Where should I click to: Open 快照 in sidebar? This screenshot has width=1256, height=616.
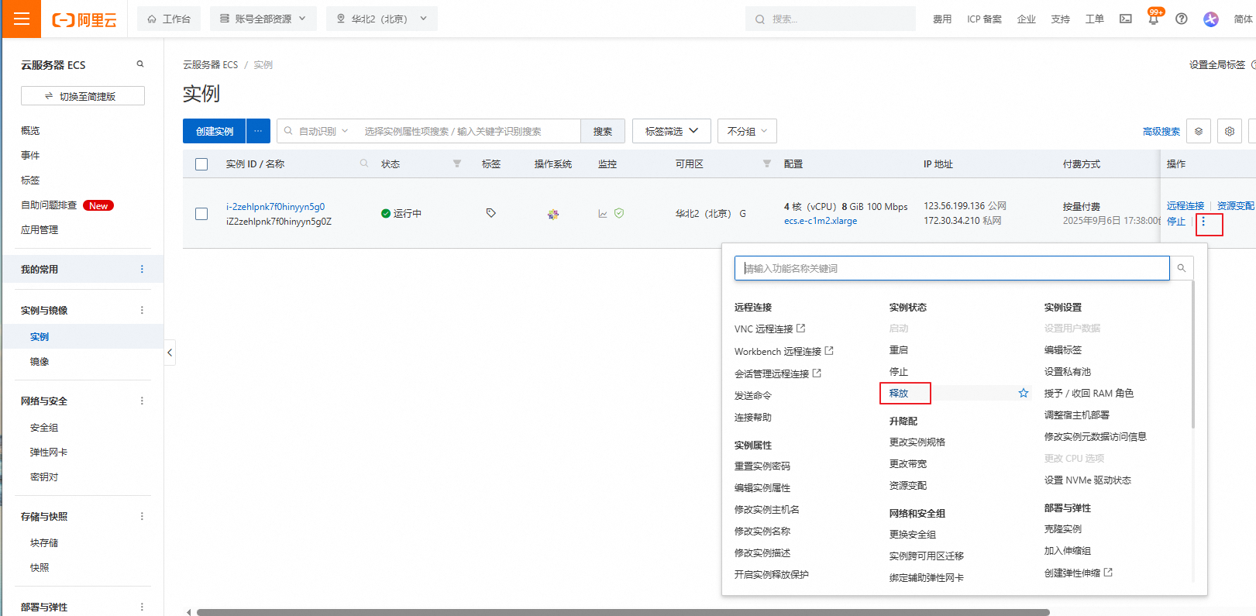pyautogui.click(x=40, y=568)
